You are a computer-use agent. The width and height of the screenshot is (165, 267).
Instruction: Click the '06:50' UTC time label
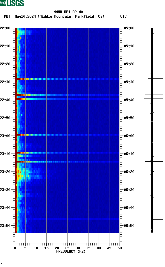point(129,226)
